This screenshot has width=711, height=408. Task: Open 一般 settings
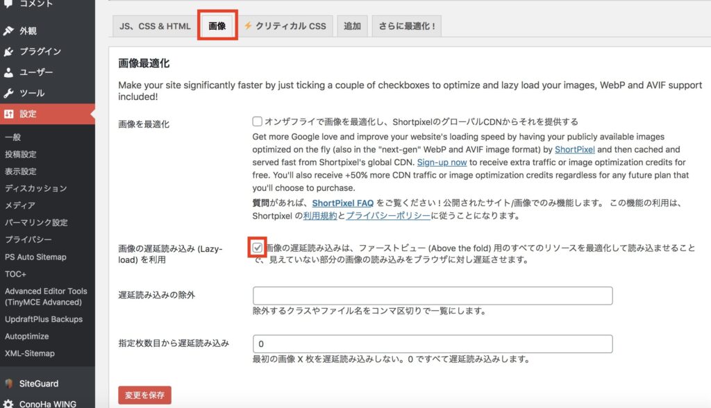[x=12, y=137]
